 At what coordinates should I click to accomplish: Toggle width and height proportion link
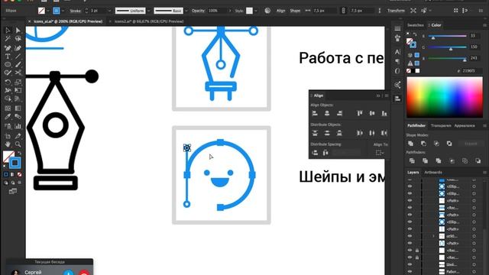click(x=343, y=11)
